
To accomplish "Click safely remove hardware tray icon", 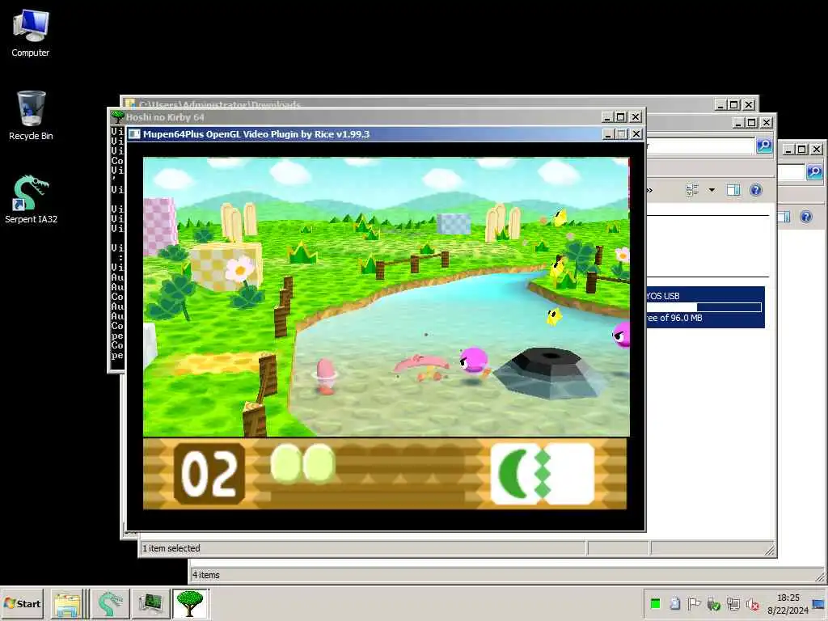I will point(713,604).
